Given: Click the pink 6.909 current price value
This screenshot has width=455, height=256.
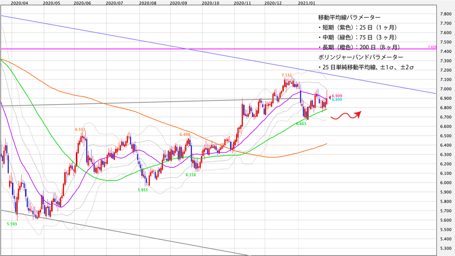Looking at the screenshot, I should (x=337, y=96).
